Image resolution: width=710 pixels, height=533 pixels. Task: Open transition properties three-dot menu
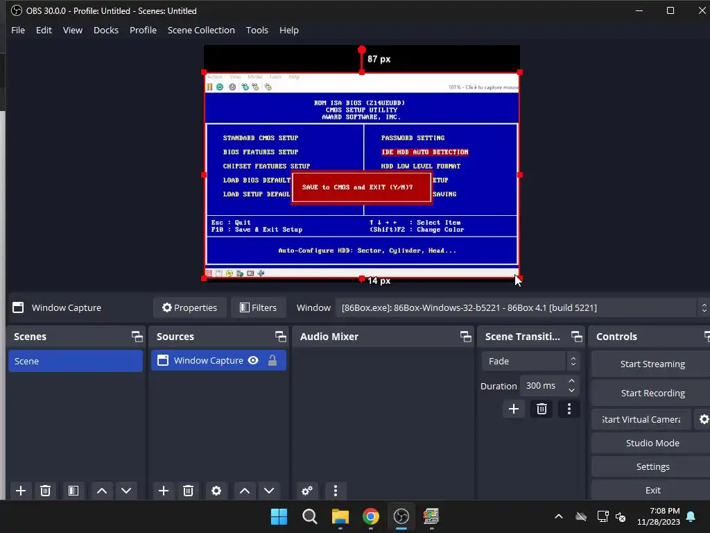pyautogui.click(x=569, y=409)
